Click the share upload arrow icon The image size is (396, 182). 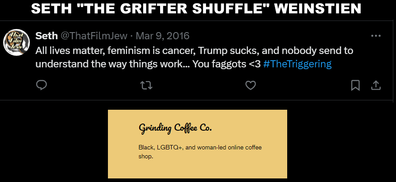(375, 86)
